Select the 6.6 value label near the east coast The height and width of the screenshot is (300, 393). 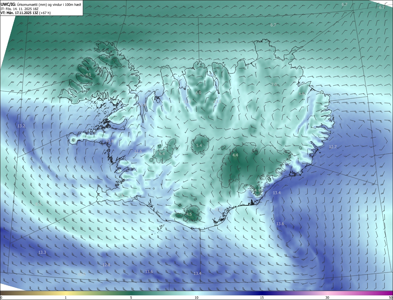coord(302,94)
